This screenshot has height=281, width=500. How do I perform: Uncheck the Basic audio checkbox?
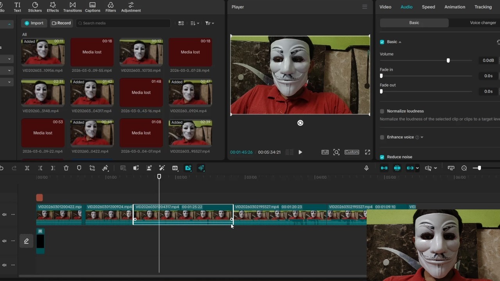(382, 42)
